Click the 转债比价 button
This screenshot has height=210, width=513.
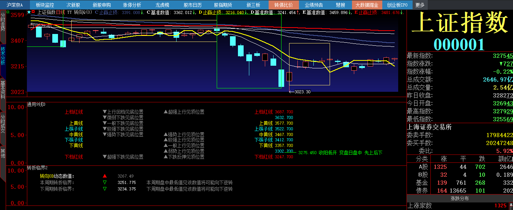click(283, 5)
